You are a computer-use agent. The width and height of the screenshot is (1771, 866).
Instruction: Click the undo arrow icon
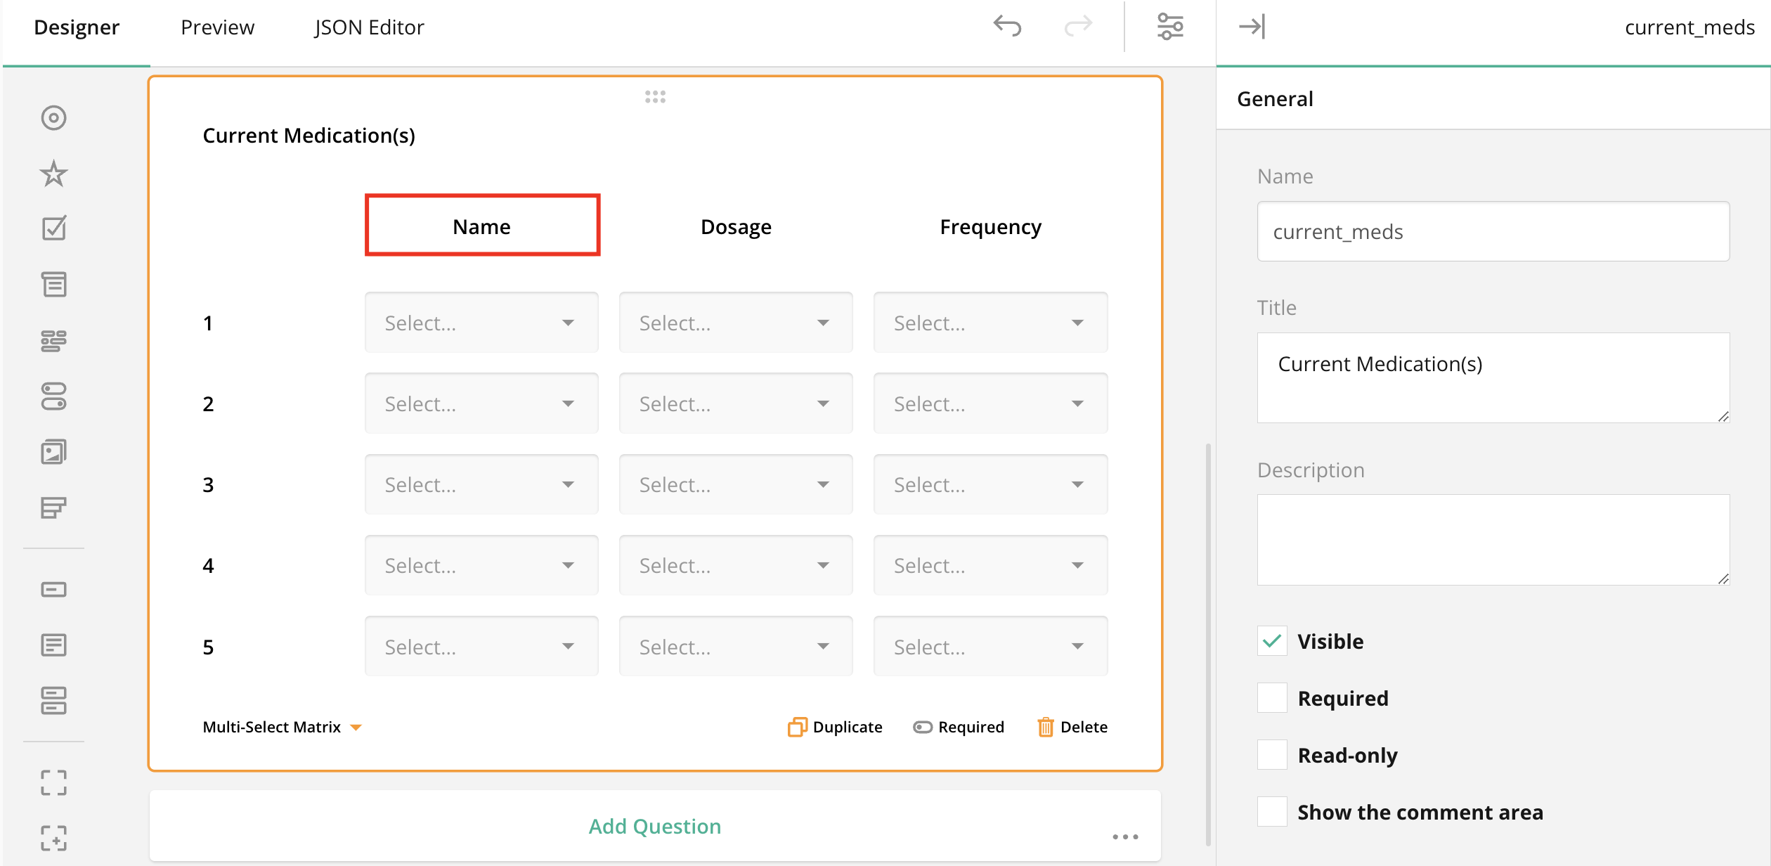tap(1006, 27)
